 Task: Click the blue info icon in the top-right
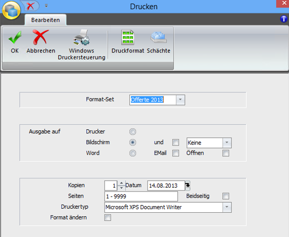(283, 19)
